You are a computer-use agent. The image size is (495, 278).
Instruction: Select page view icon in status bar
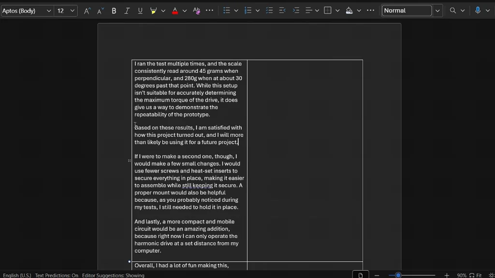coord(360,275)
